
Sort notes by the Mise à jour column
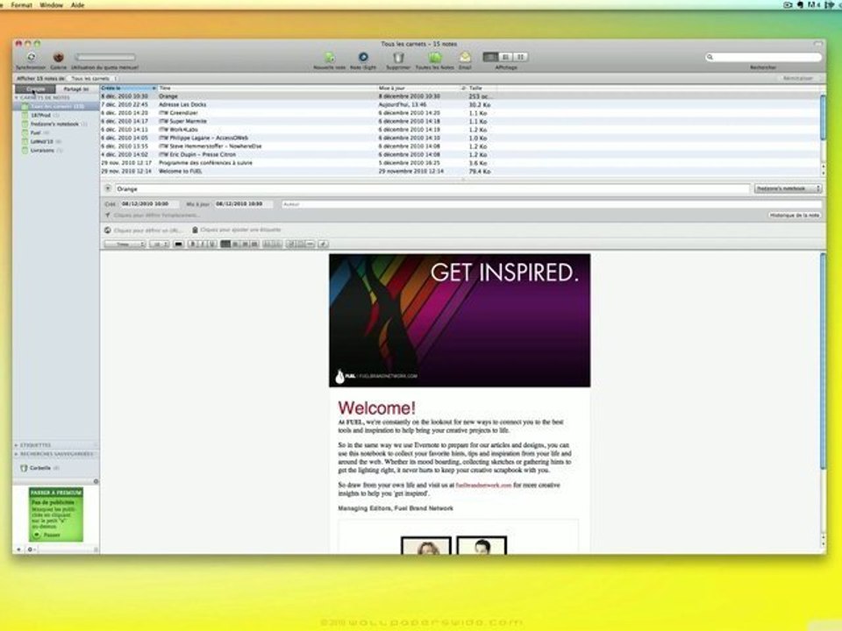[x=418, y=88]
